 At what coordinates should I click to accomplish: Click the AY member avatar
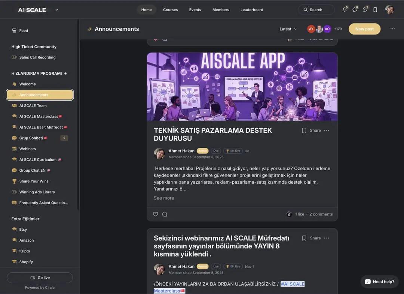311,29
